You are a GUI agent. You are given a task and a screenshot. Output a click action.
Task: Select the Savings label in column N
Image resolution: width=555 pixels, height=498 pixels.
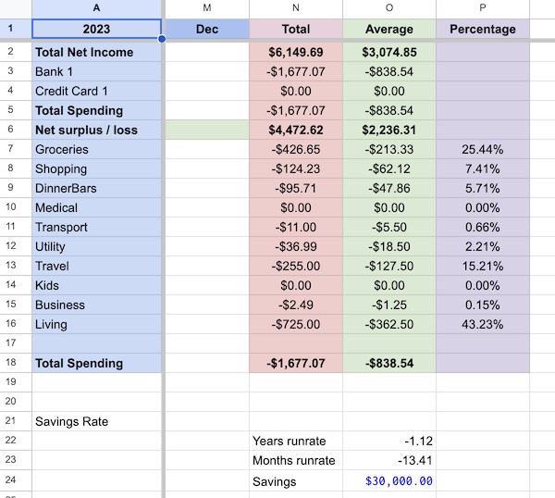296,481
